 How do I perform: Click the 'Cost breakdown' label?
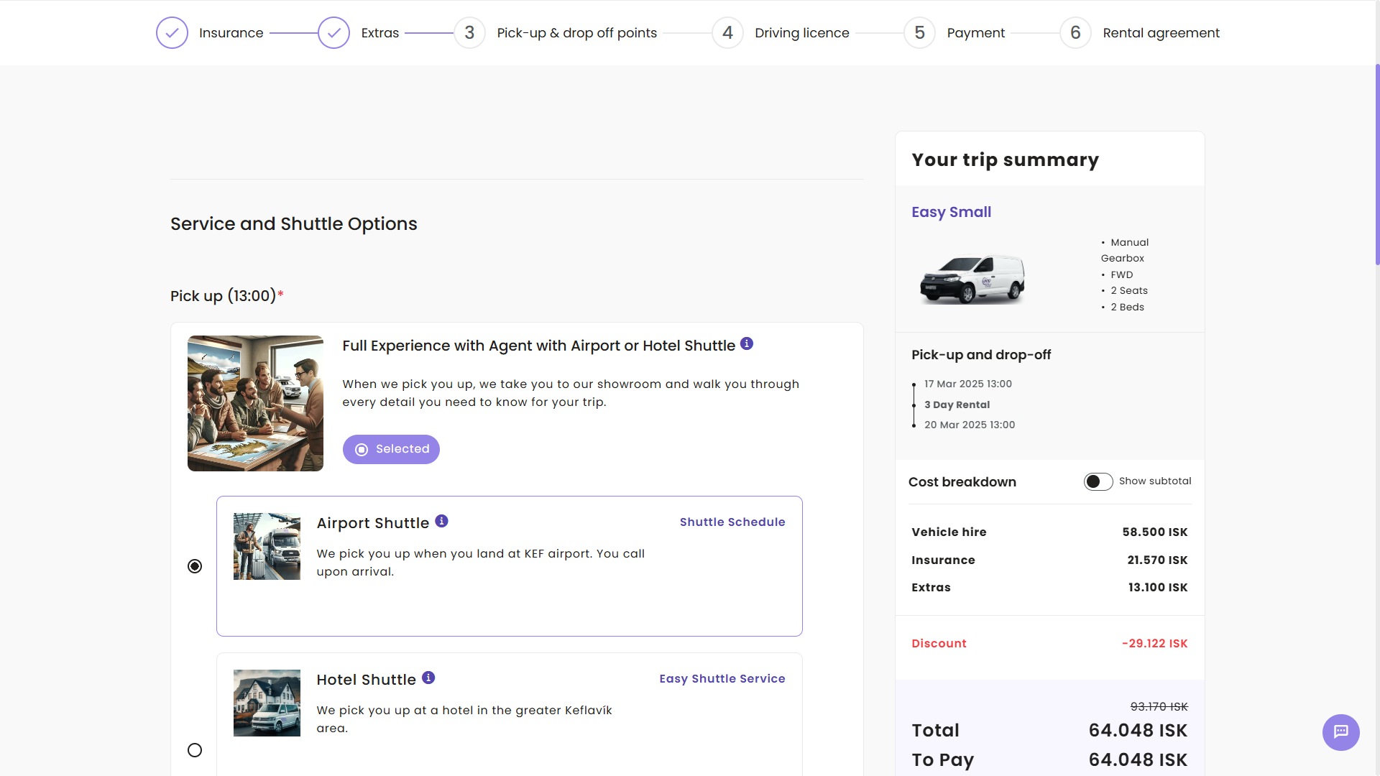(962, 482)
